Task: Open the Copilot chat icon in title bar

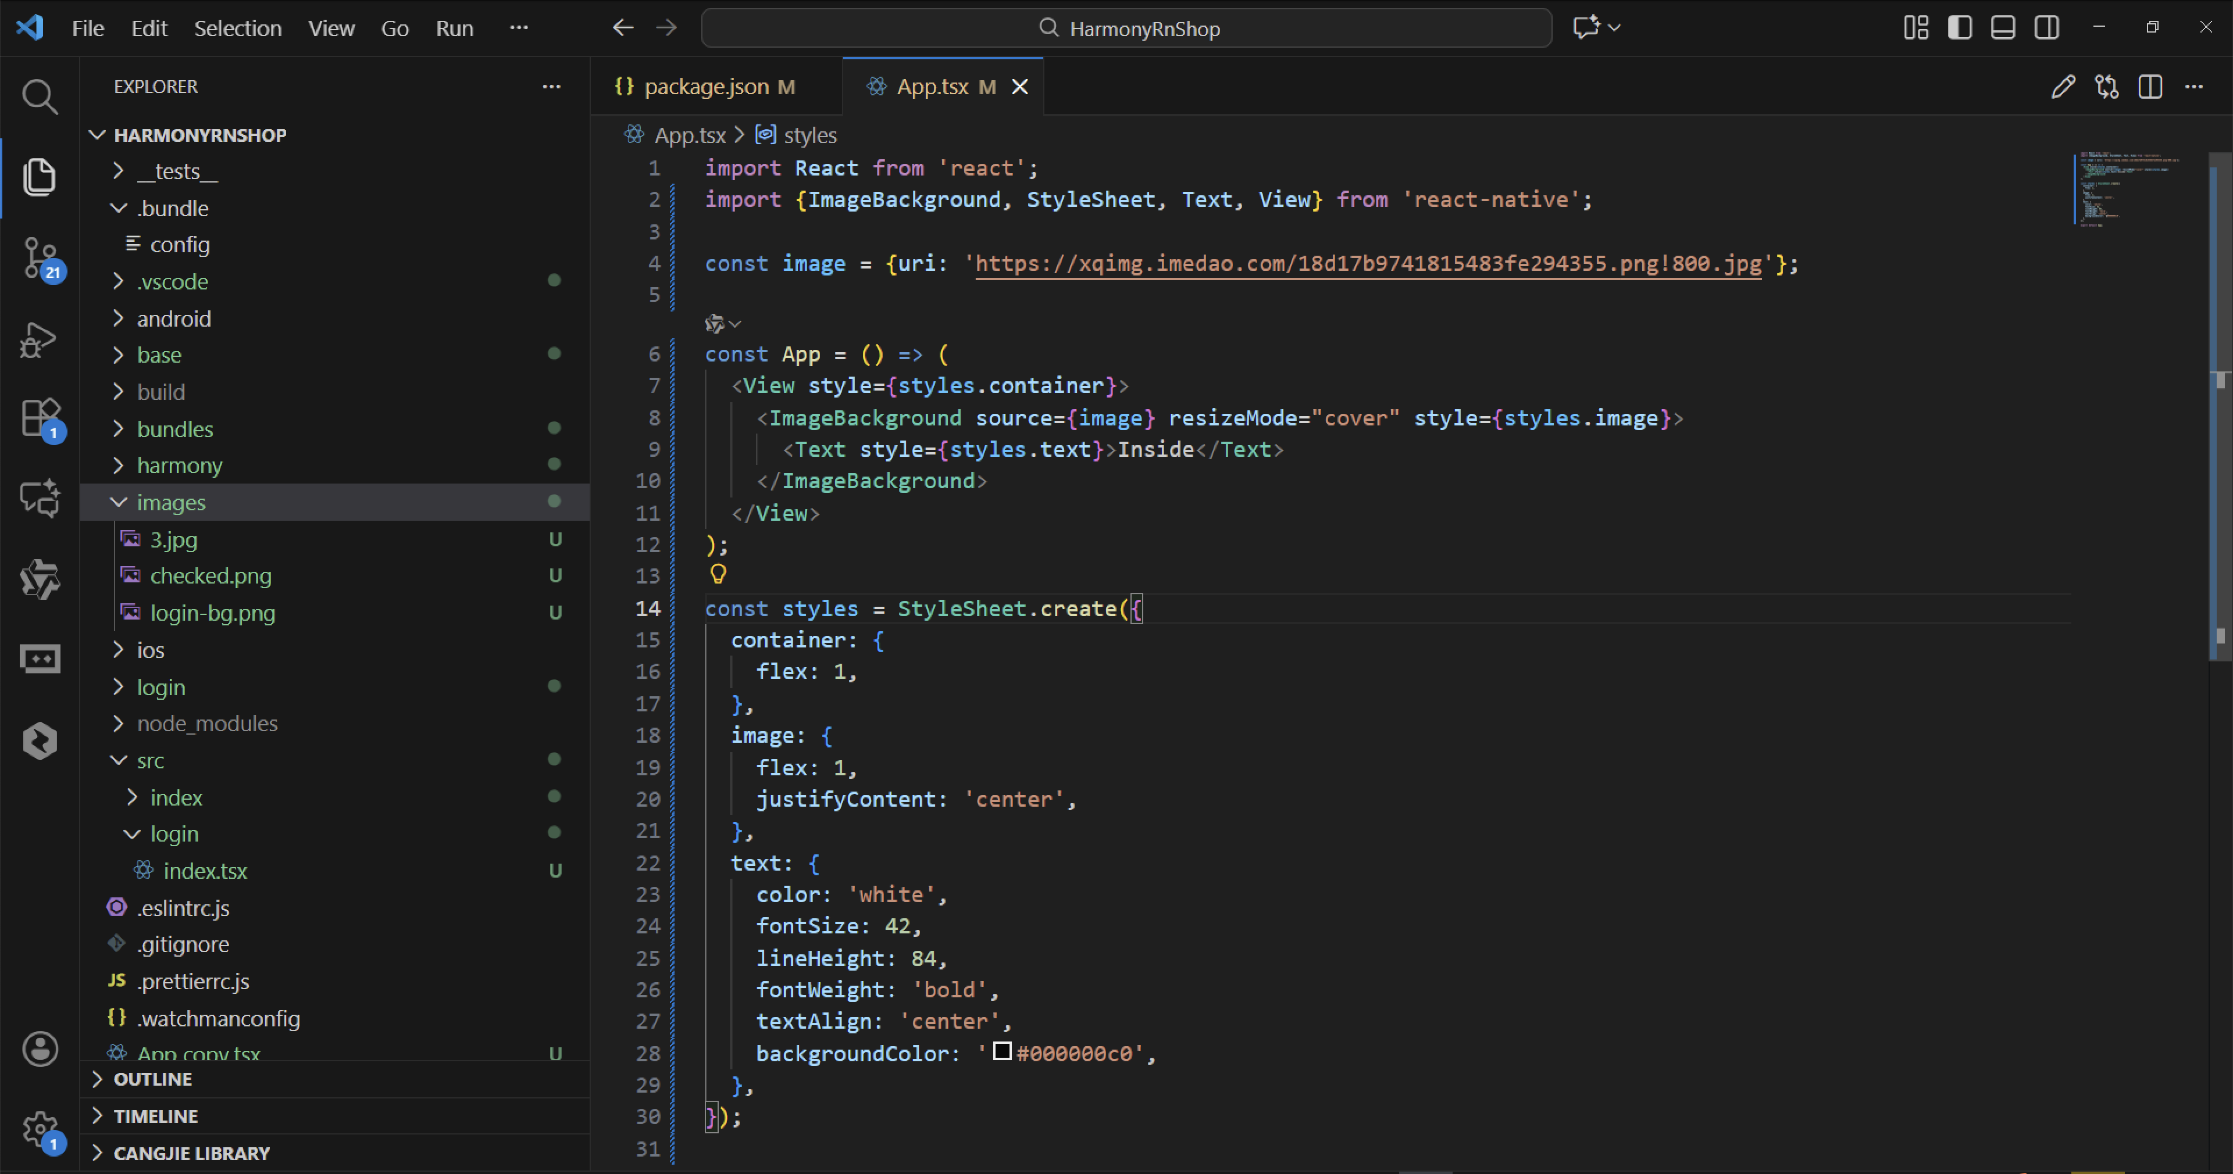Action: pyautogui.click(x=1586, y=28)
